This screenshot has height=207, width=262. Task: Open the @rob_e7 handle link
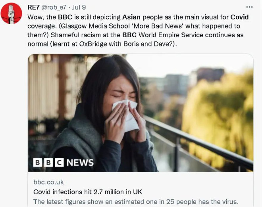54,8
